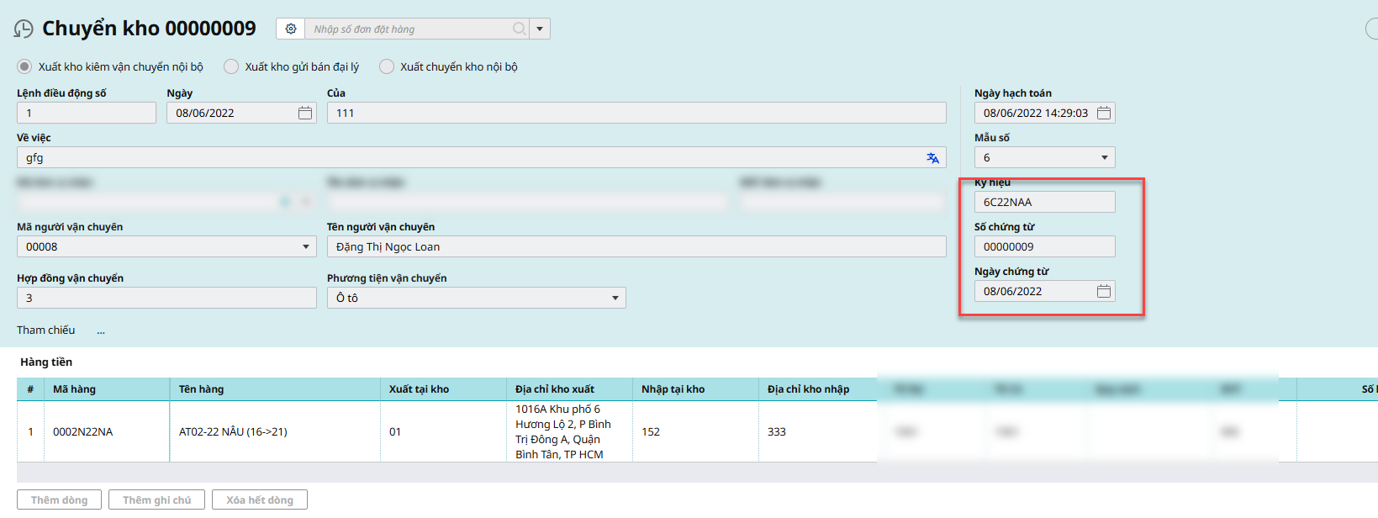
Task: Select Xuất kho kiêm vận chuyển nội bộ
Action: (25, 66)
